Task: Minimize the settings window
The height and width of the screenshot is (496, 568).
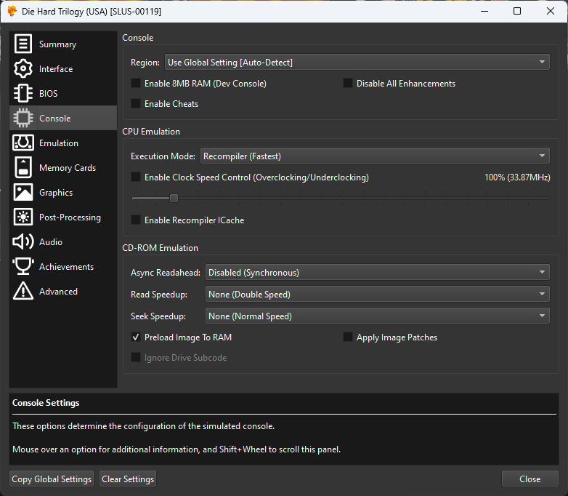Action: (x=484, y=11)
